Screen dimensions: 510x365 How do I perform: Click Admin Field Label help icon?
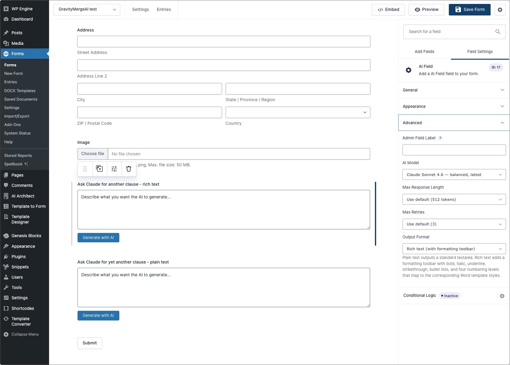click(440, 138)
